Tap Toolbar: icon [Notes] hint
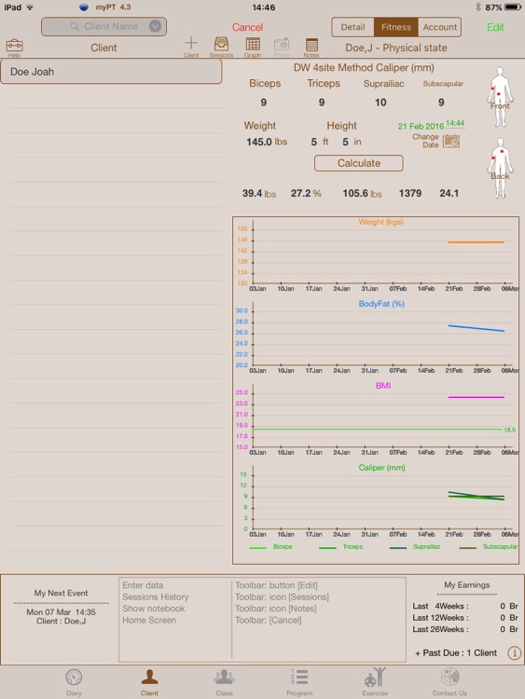The height and width of the screenshot is (699, 525). [276, 609]
